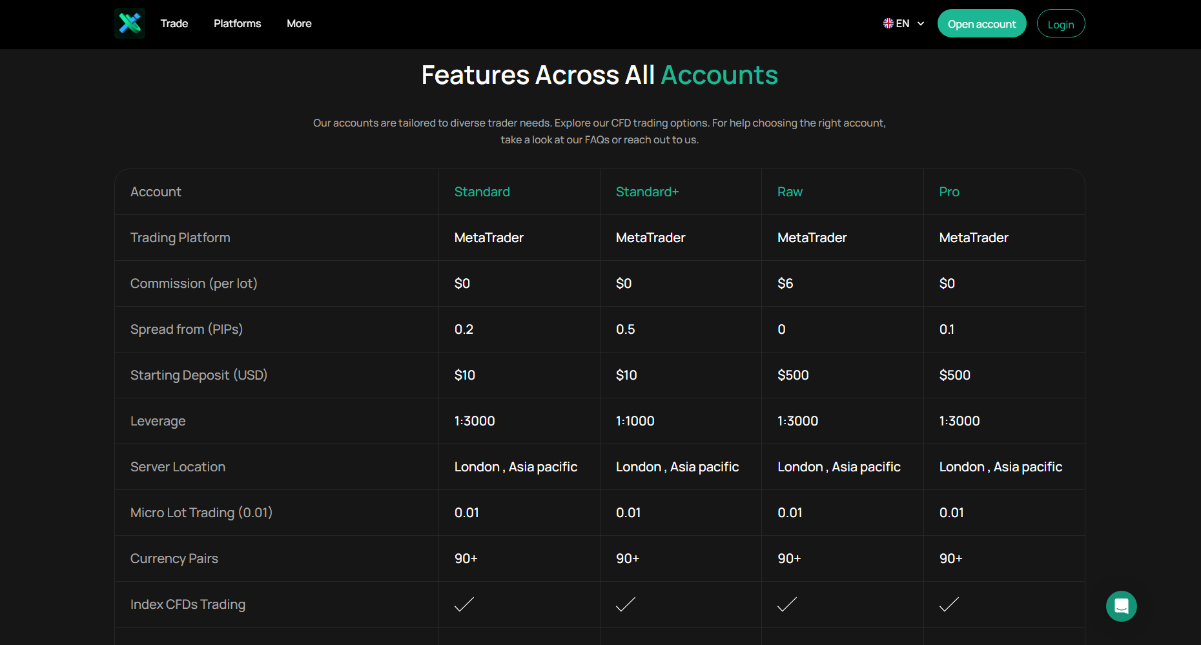
Task: Click Index CFDs checkmark under Standard+
Action: (626, 604)
